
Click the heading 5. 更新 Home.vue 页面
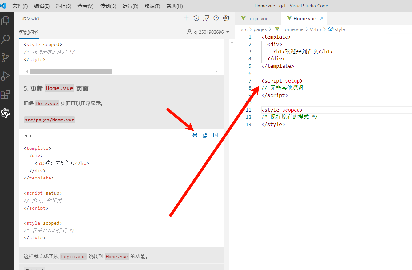pos(56,88)
